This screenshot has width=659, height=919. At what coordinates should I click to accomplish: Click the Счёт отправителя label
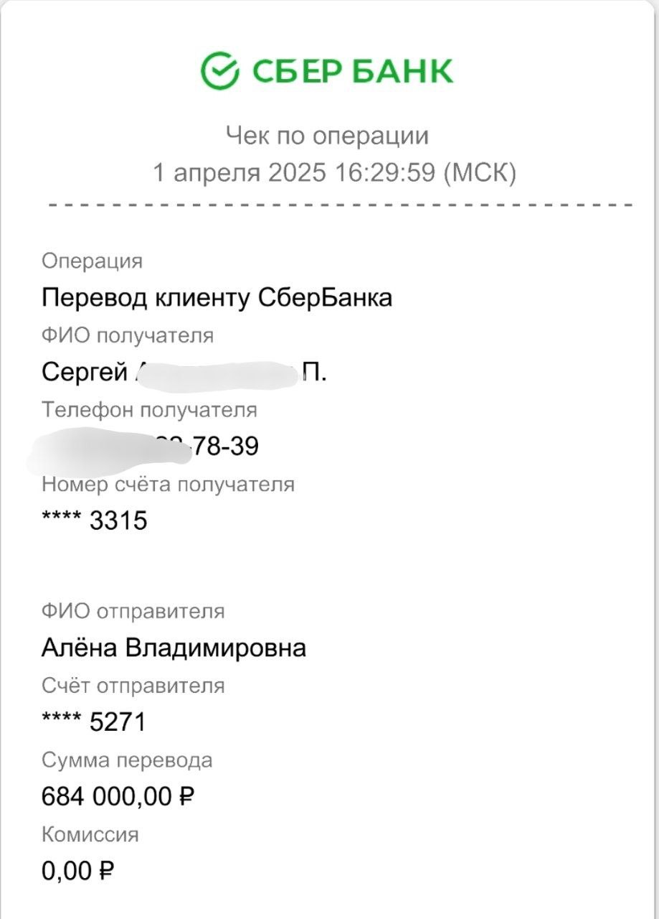point(133,686)
